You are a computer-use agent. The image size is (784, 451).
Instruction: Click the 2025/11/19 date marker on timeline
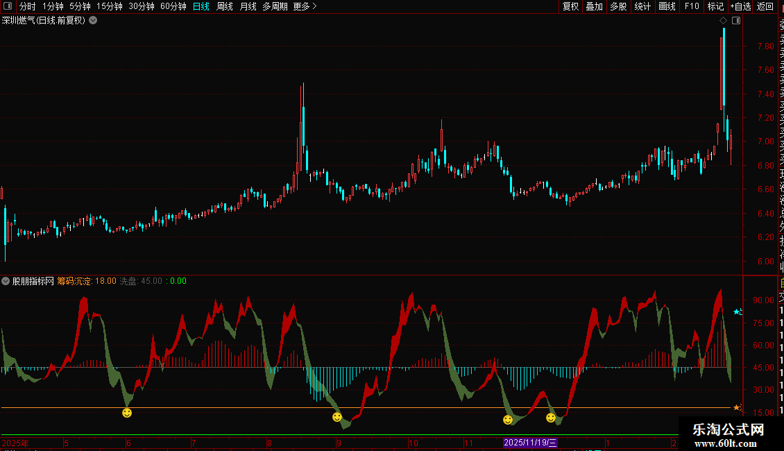point(530,443)
